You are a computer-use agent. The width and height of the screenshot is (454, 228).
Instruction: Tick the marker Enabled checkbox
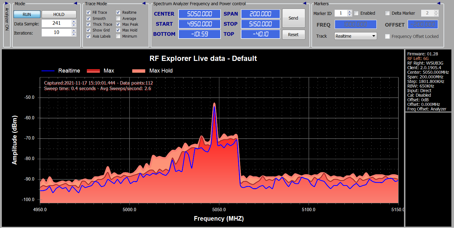[356, 13]
